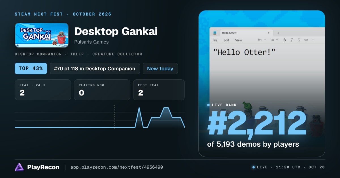Viewport: 340px width, 178px height.
Task: Click the "of 5,193 demos by players" text
Action: 253,144
